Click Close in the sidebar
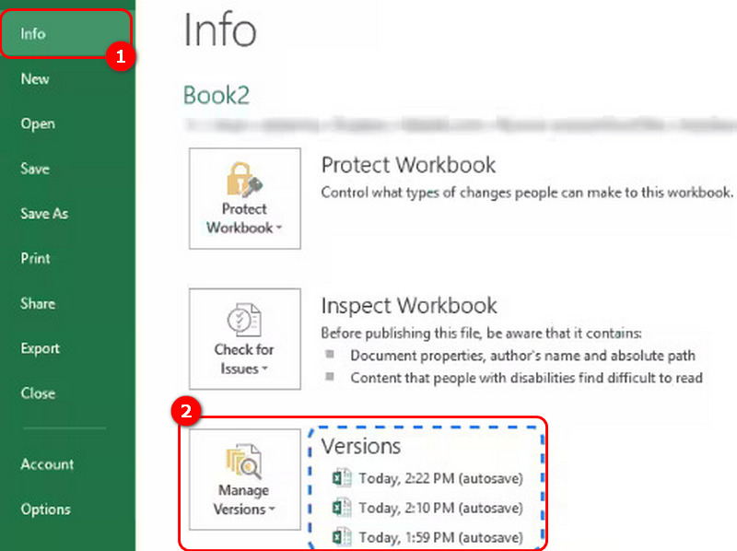 [38, 393]
